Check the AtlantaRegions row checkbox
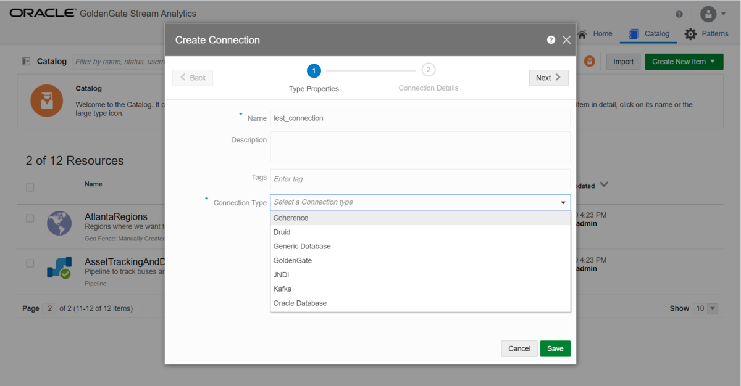This screenshot has height=386, width=741. 30,218
